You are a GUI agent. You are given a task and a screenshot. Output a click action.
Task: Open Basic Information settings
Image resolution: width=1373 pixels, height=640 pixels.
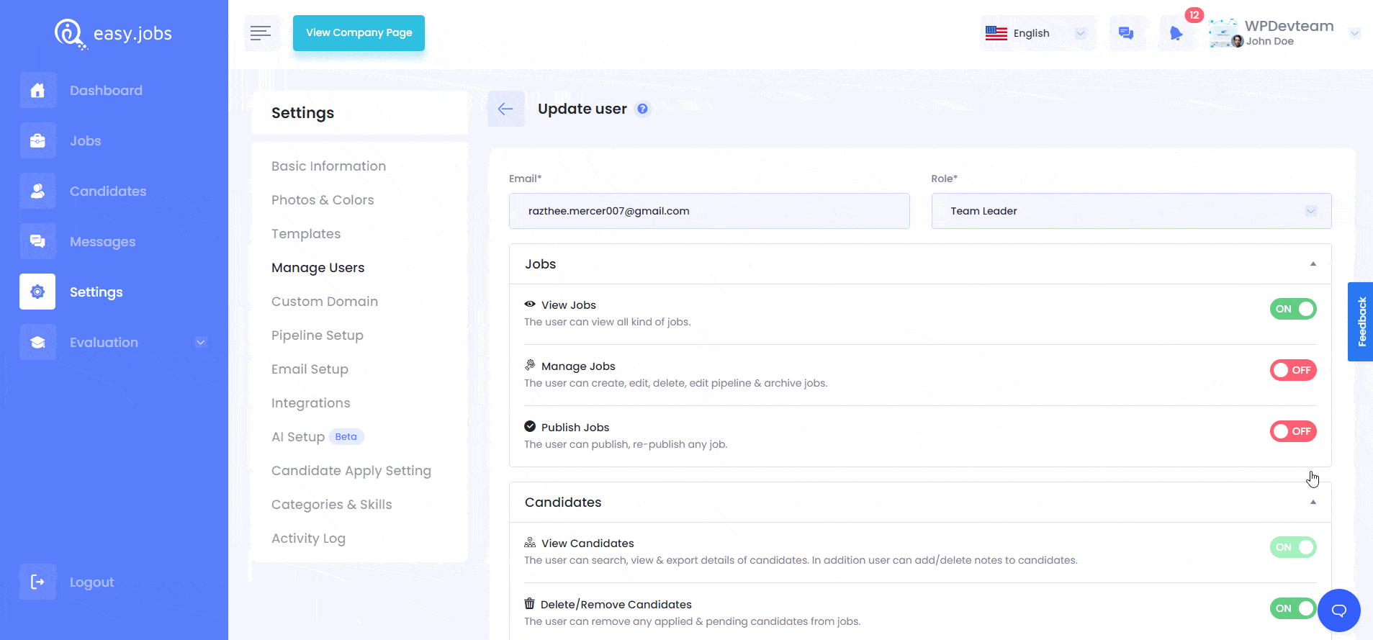(328, 166)
